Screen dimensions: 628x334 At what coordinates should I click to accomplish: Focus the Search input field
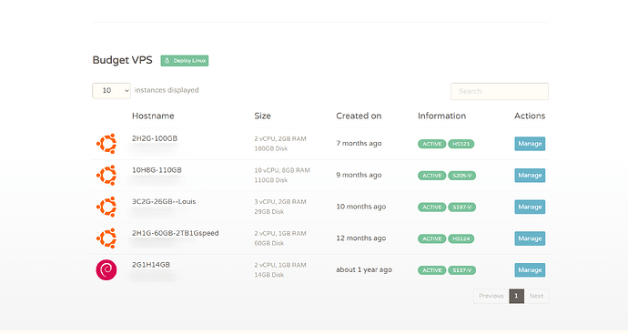500,91
